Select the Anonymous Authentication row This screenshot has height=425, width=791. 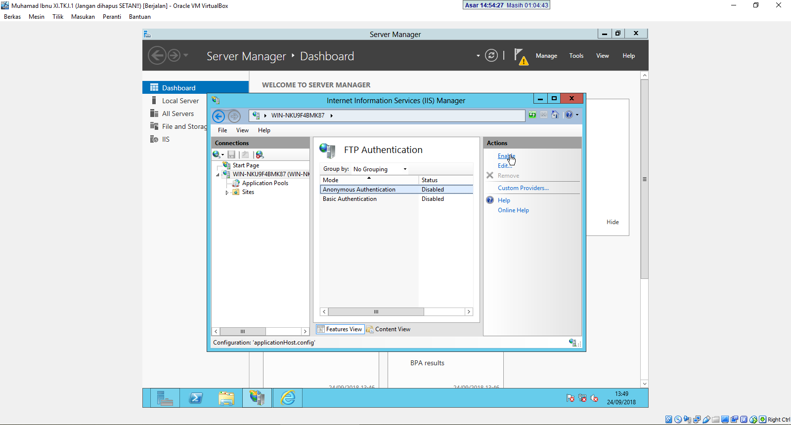click(396, 190)
